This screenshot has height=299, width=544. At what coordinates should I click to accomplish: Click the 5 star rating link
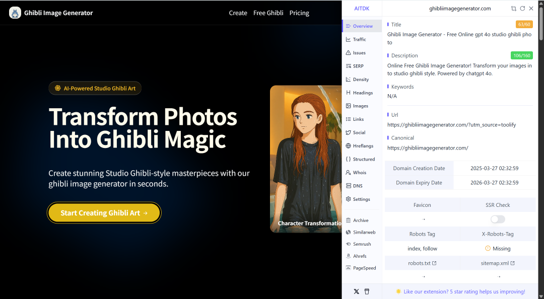coord(464,291)
